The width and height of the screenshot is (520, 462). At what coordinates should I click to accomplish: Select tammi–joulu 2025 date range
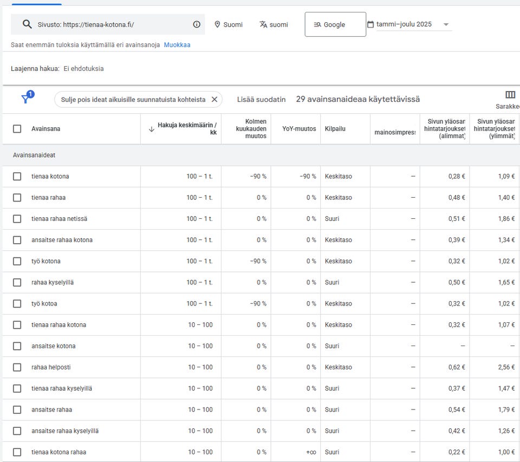(404, 24)
